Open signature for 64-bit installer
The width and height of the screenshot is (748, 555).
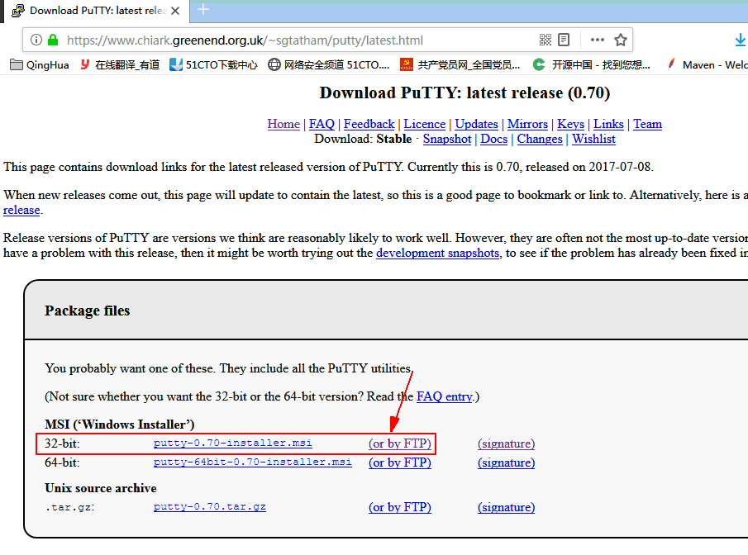click(506, 462)
